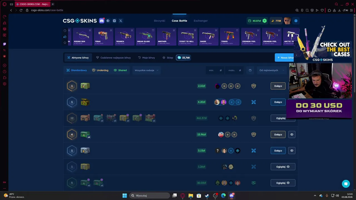The image size is (356, 200).
Task: Click the calendar icon beside the price filter
Action: (250, 70)
